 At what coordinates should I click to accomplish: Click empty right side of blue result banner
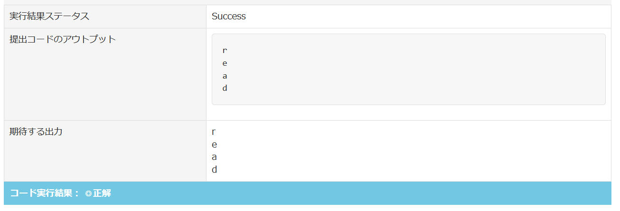(380, 193)
